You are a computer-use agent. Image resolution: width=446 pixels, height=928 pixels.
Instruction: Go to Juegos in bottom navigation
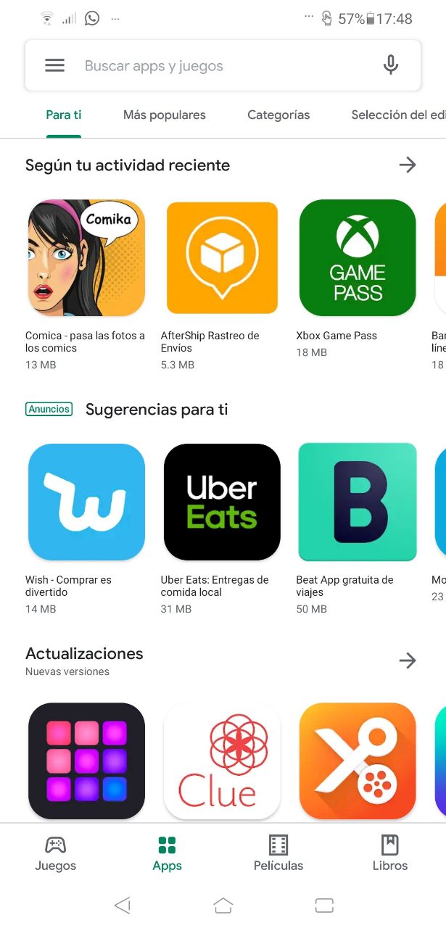(x=55, y=853)
